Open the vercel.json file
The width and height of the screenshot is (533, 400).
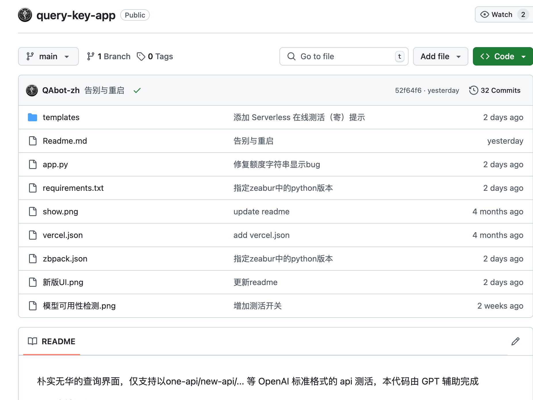[x=63, y=235]
